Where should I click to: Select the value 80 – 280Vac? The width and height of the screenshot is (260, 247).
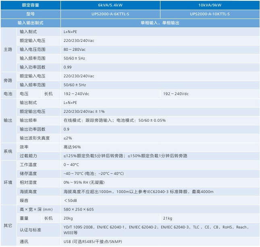point(75,50)
